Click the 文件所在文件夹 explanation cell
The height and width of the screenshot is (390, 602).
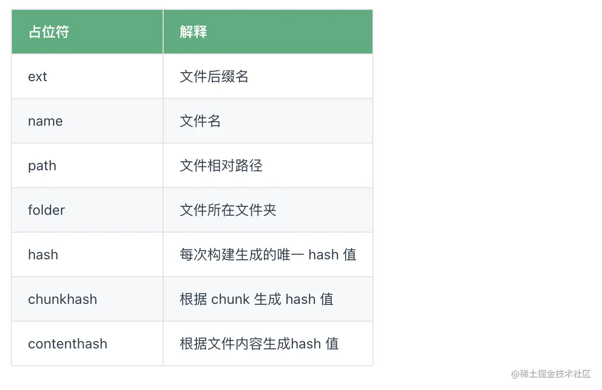(228, 210)
